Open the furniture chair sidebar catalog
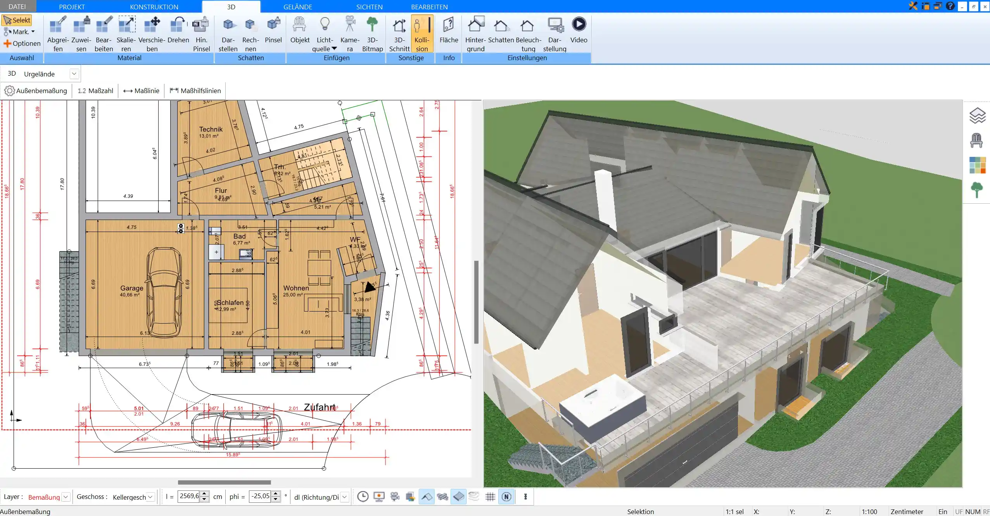 (976, 140)
